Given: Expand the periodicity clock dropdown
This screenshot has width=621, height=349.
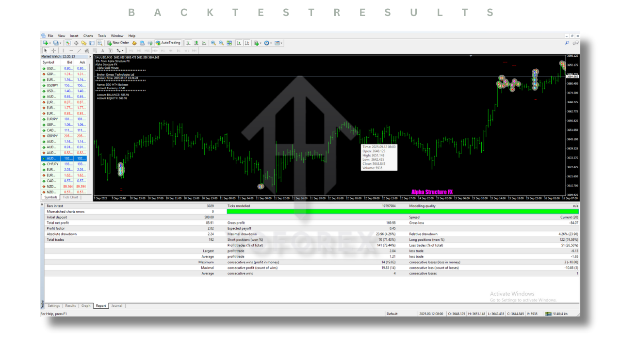Looking at the screenshot, I should click(271, 43).
